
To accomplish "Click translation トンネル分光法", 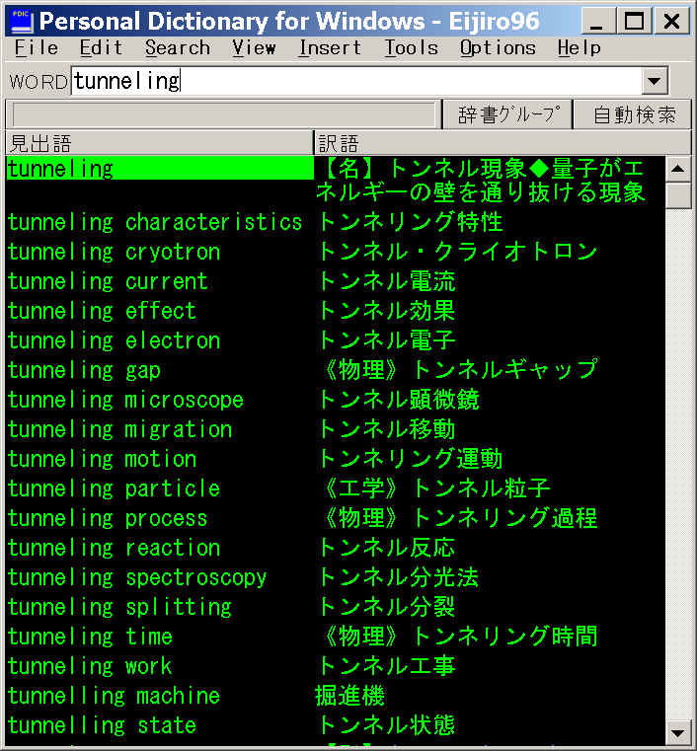I will (x=398, y=577).
